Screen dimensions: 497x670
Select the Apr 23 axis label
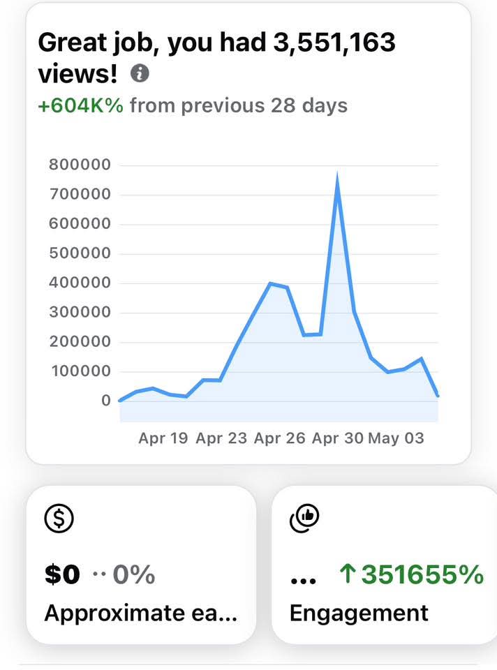coord(221,439)
